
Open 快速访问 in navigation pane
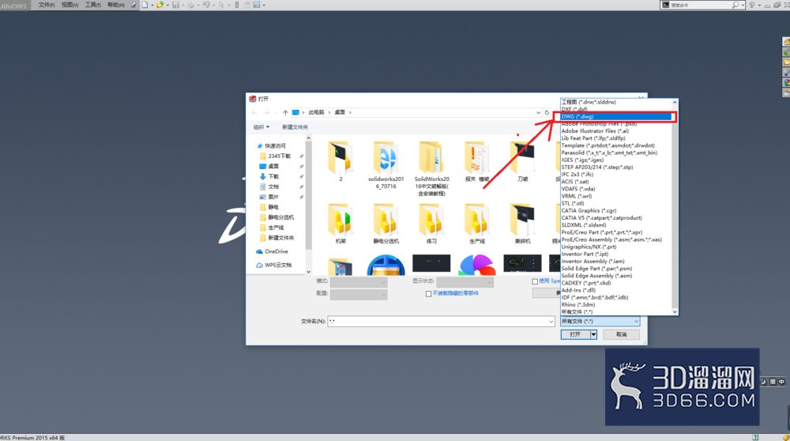(275, 145)
